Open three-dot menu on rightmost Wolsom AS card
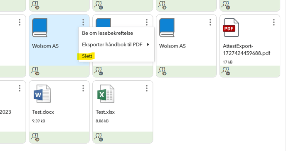This screenshot has width=286, height=151. (x=210, y=22)
